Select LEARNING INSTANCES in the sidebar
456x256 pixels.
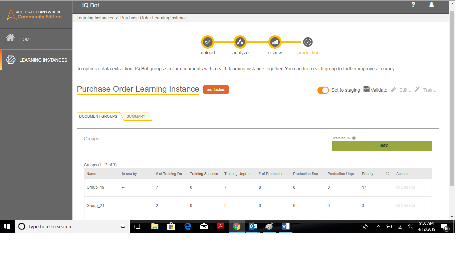coord(36,60)
